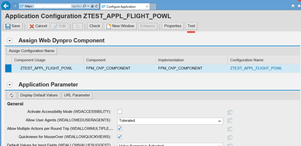Screen dimensions: 301x146
Task: Reset Allow User Agents value icon
Action: (x=230, y=121)
